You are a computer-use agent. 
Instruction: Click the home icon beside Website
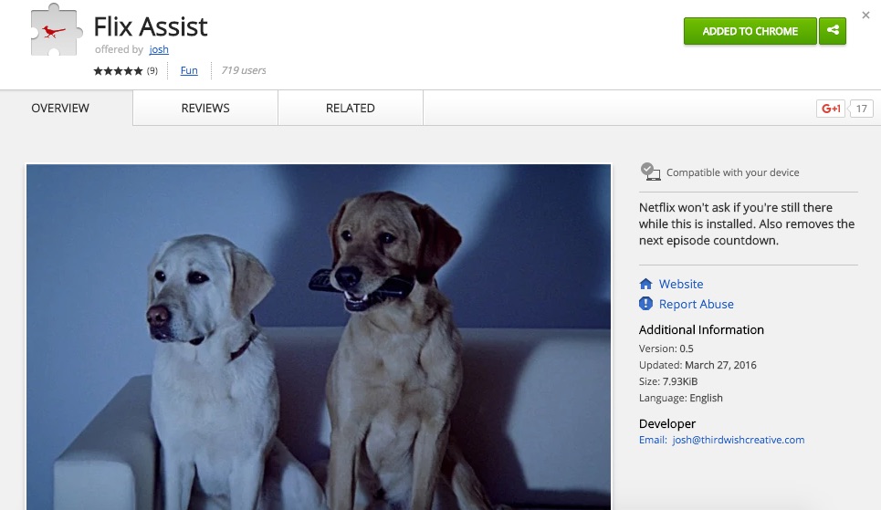point(645,284)
